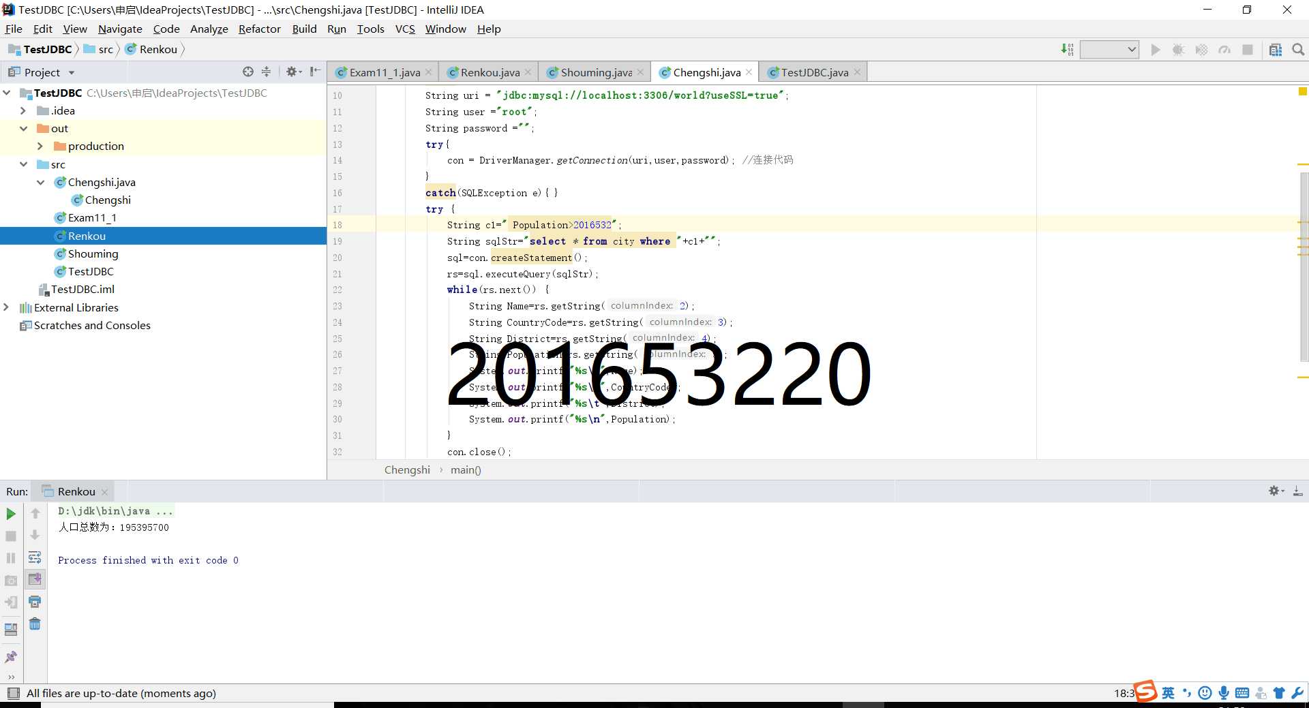
Task: Click the Down the Stack Trace arrow
Action: coord(35,535)
